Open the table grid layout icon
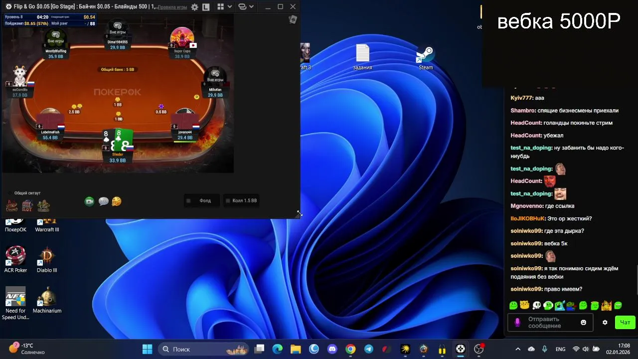 (220, 7)
